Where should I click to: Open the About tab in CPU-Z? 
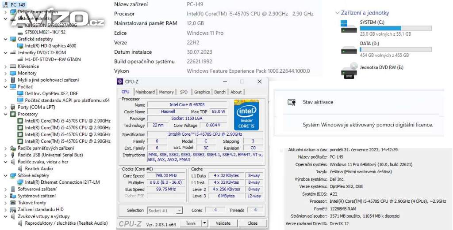[x=236, y=92]
